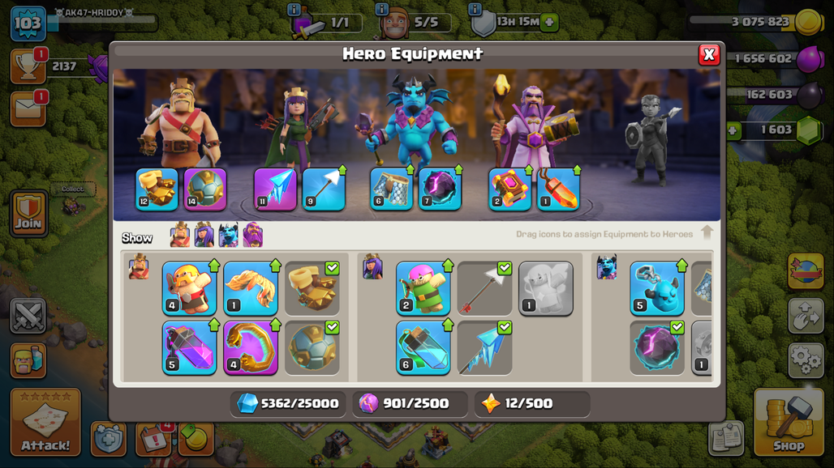
Task: Select the Invisibility Vial equipment
Action: pyautogui.click(x=423, y=348)
